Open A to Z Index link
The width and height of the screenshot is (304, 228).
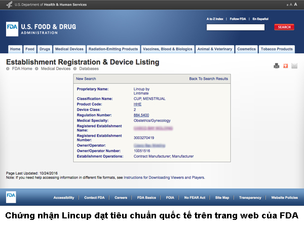tap(215, 19)
